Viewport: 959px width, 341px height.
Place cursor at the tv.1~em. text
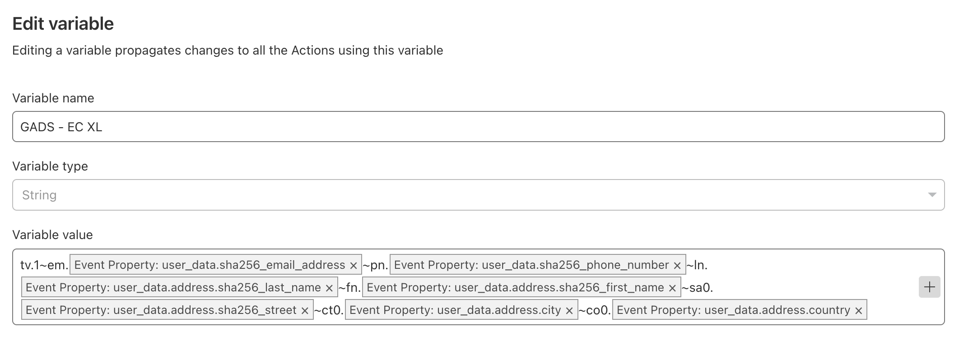pos(44,265)
